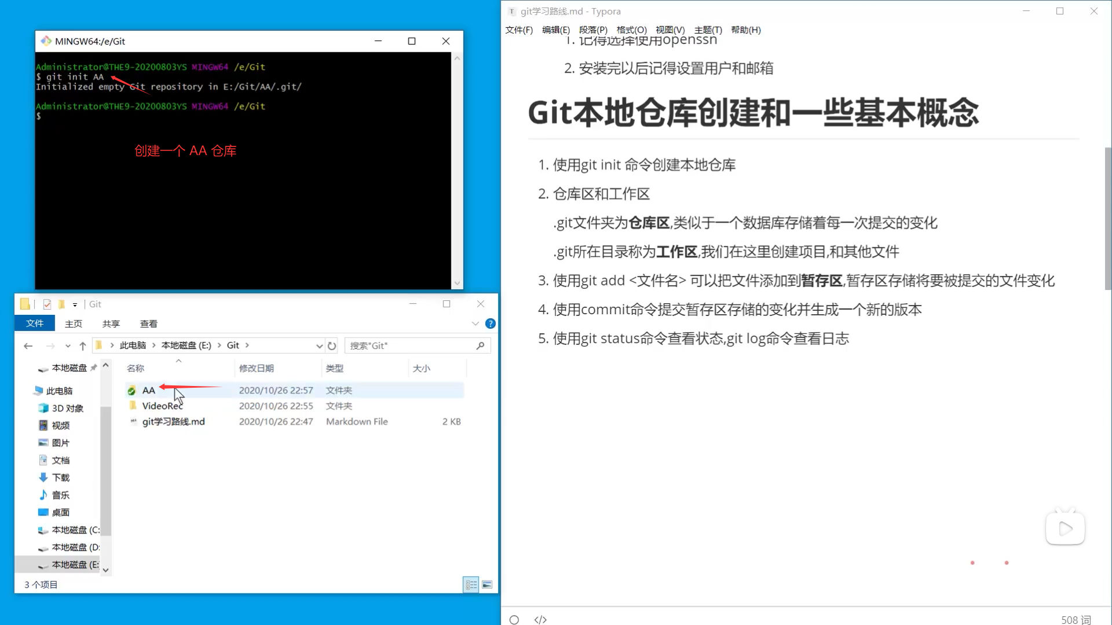Toggle Typora sidebar circle icon
The image size is (1112, 625).
pos(514,620)
